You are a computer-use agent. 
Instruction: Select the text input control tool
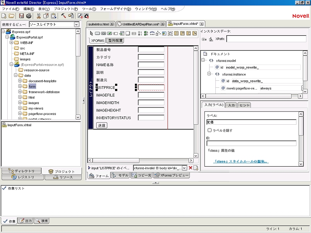(115, 33)
